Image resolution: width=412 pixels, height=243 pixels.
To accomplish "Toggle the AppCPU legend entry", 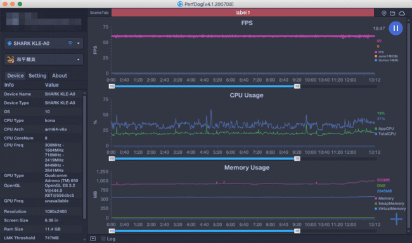I will [x=384, y=128].
